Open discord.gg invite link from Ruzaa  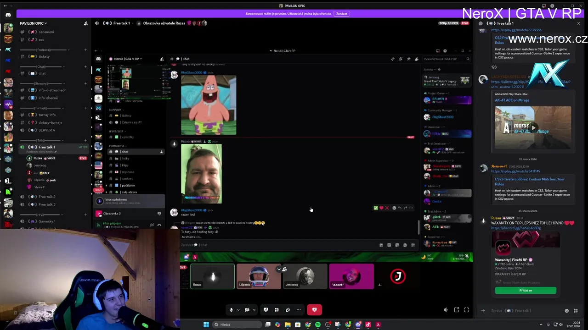pos(516,228)
